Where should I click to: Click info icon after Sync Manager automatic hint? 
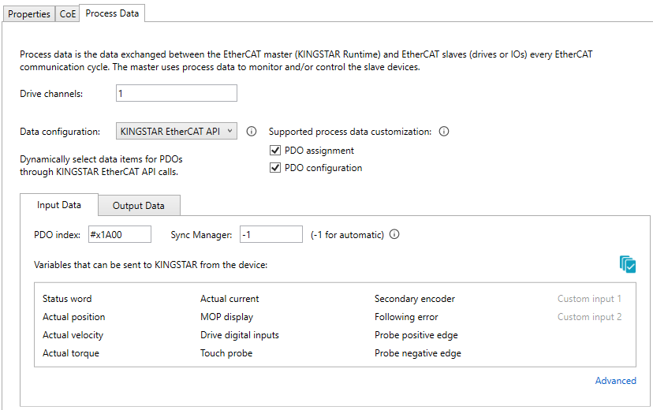pos(394,234)
